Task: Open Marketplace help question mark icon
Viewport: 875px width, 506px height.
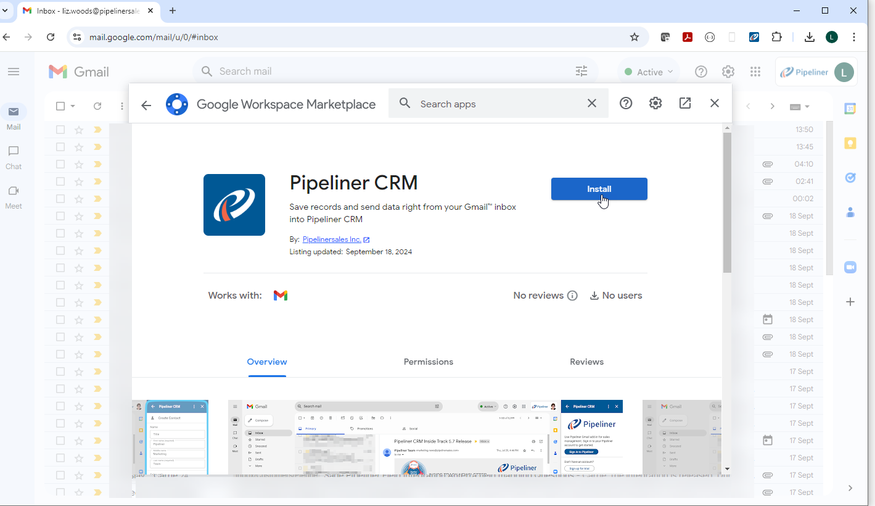Action: click(x=626, y=104)
